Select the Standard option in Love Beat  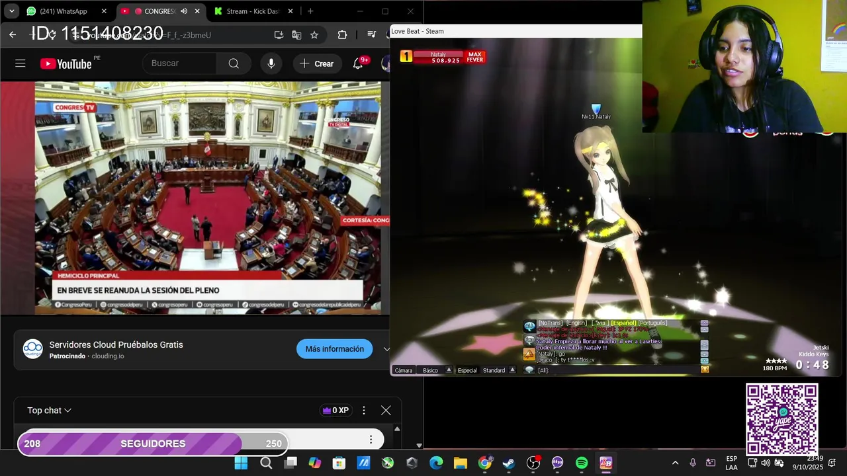(x=494, y=370)
